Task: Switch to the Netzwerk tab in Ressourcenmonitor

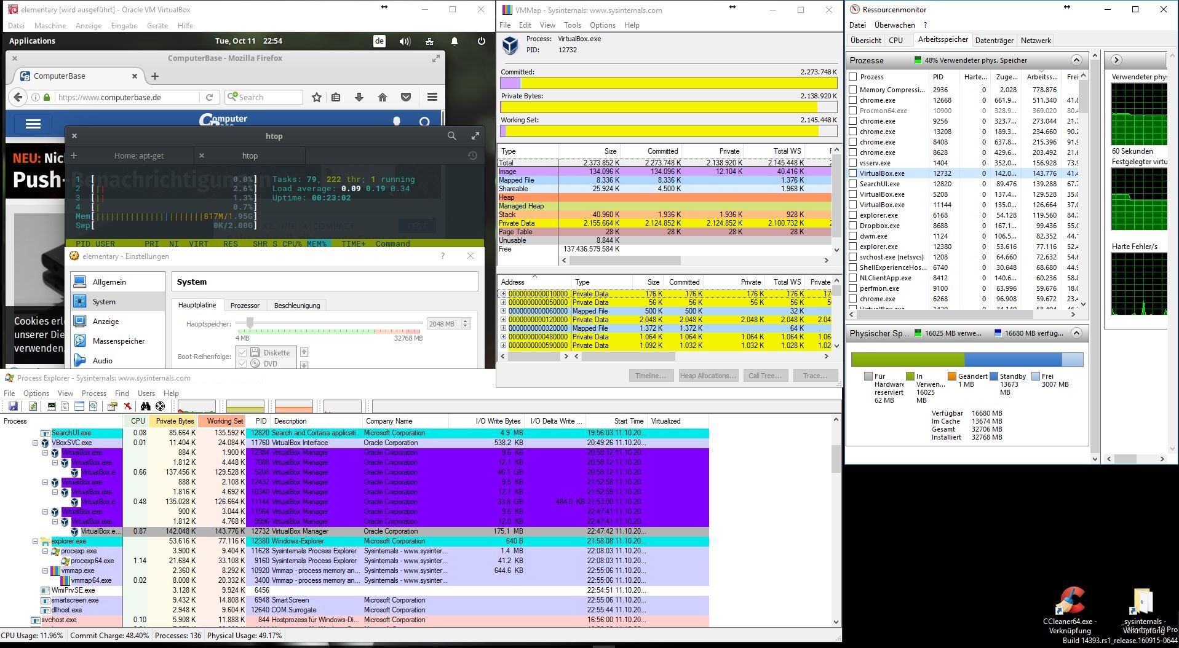Action: (1036, 41)
